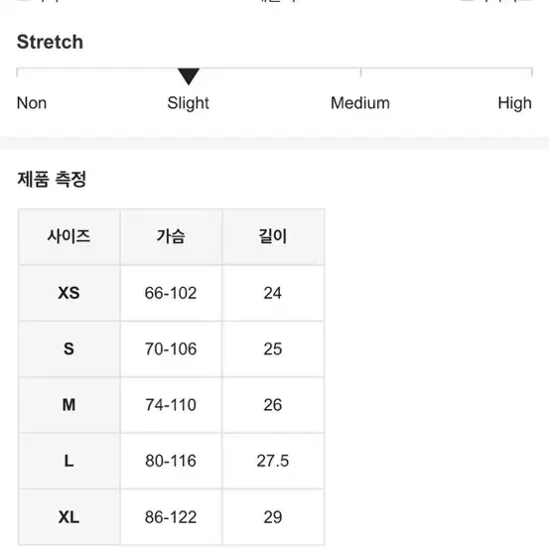
Task: Click the black Stretch indicator triangle
Action: tap(189, 76)
